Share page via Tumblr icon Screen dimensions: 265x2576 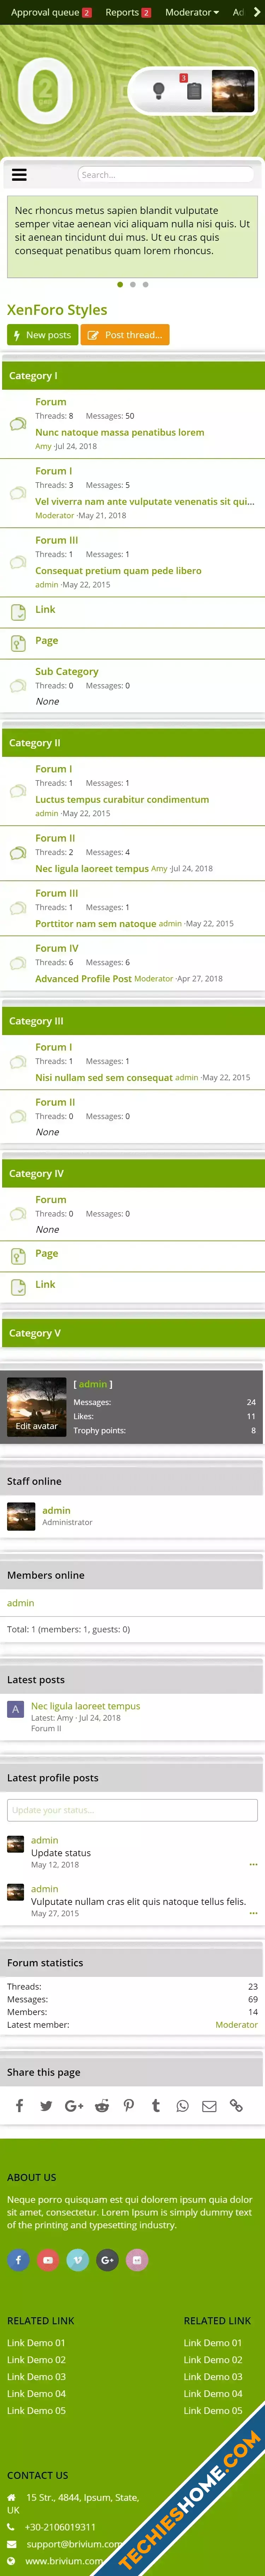point(155,2105)
